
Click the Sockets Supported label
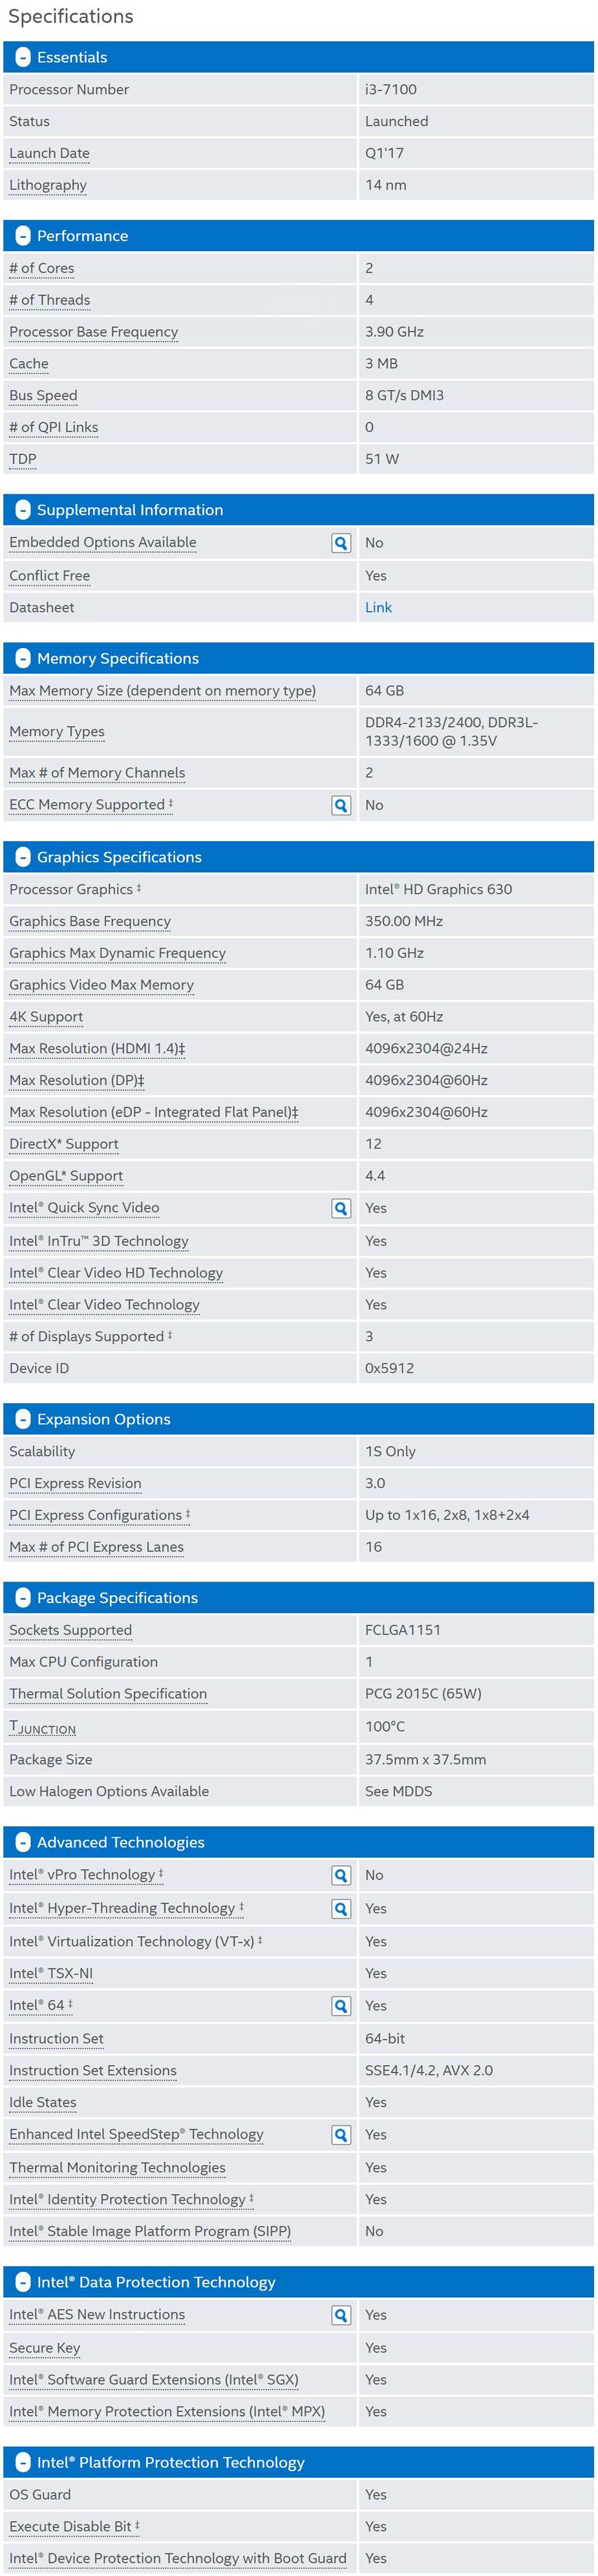tap(70, 1630)
